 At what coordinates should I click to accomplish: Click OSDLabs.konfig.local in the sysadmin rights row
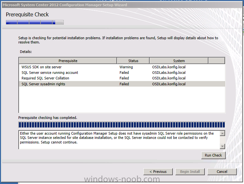(x=169, y=84)
